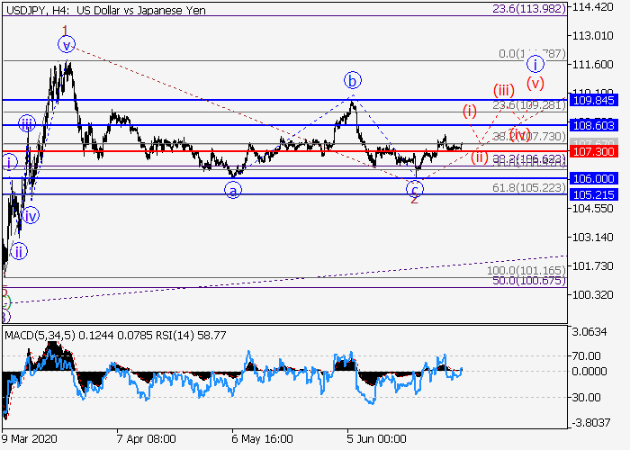
Task: Select the red wave '2' label below c
Action: (x=414, y=199)
